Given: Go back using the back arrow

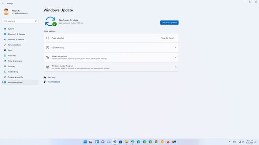Looking at the screenshot, I should (3, 3).
